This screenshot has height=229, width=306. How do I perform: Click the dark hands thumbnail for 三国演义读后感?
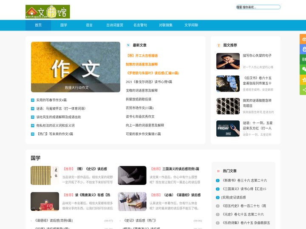click(x=132, y=176)
